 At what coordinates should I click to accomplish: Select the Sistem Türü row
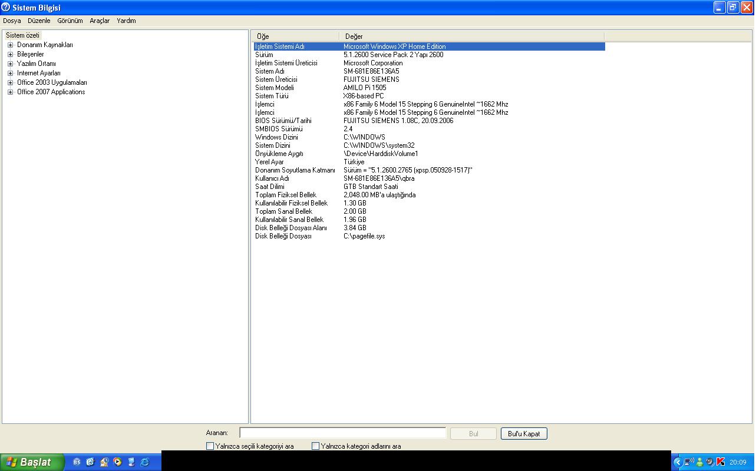point(429,96)
